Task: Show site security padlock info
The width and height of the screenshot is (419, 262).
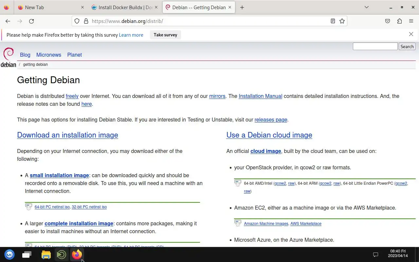Action: tap(86, 21)
